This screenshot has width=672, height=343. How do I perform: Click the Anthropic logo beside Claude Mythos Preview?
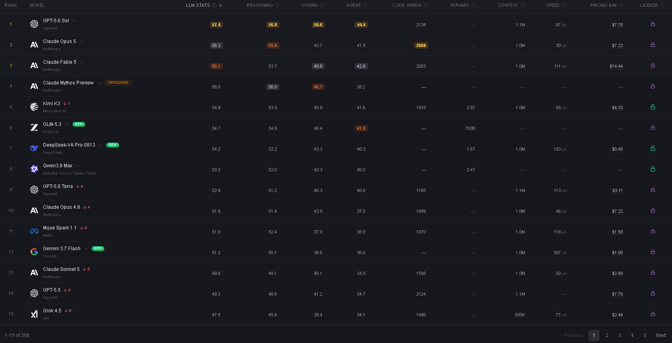pyautogui.click(x=34, y=86)
